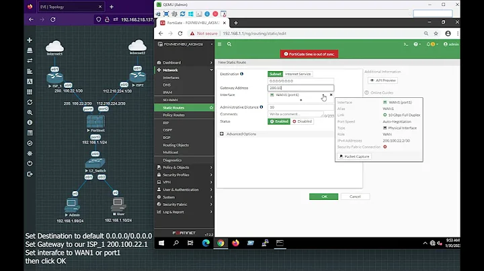Click FortiGate header search magnifier

coord(229,44)
